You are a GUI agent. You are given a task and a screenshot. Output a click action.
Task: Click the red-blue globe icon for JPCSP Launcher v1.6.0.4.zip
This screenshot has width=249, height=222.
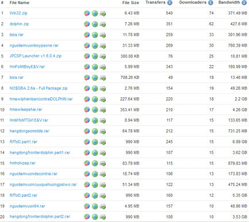(x=87, y=56)
